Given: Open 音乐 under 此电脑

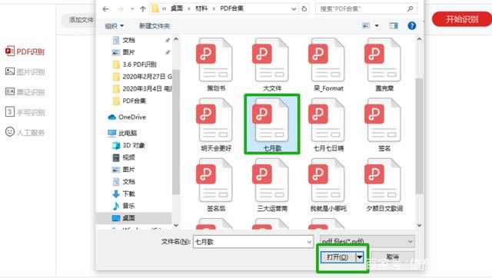Looking at the screenshot, I should tap(128, 206).
